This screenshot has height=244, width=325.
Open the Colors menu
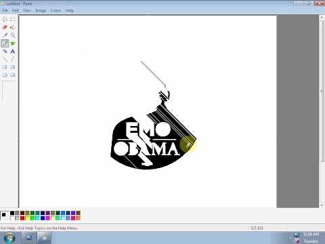pos(56,10)
